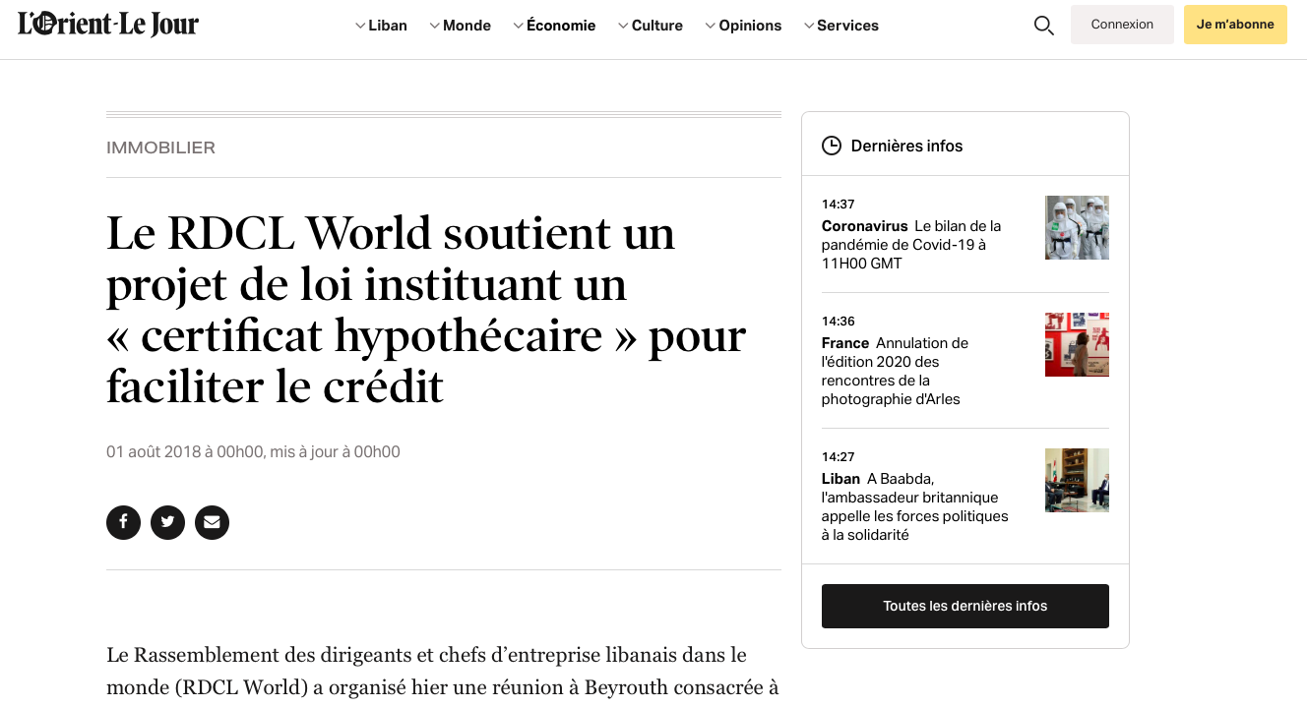The image size is (1307, 707).
Task: Click the Arles exhibition thumbnail
Action: 1077,344
